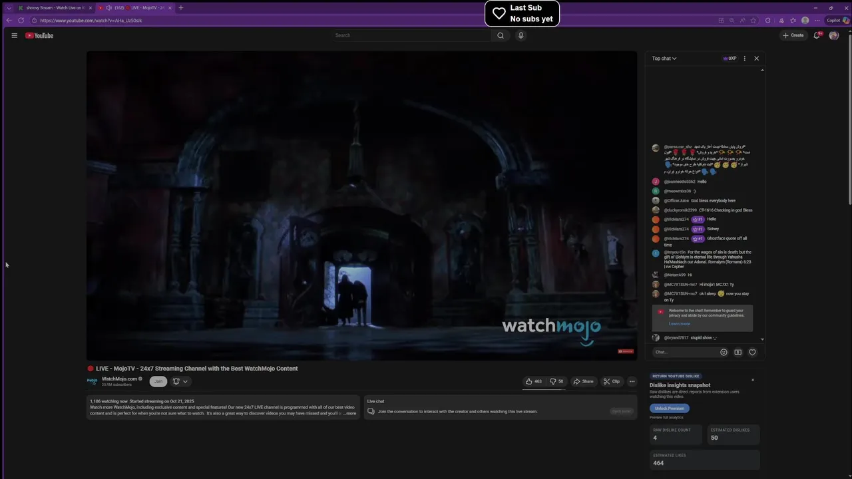Click the Learn more link in chat
852x479 pixels.
(x=679, y=323)
